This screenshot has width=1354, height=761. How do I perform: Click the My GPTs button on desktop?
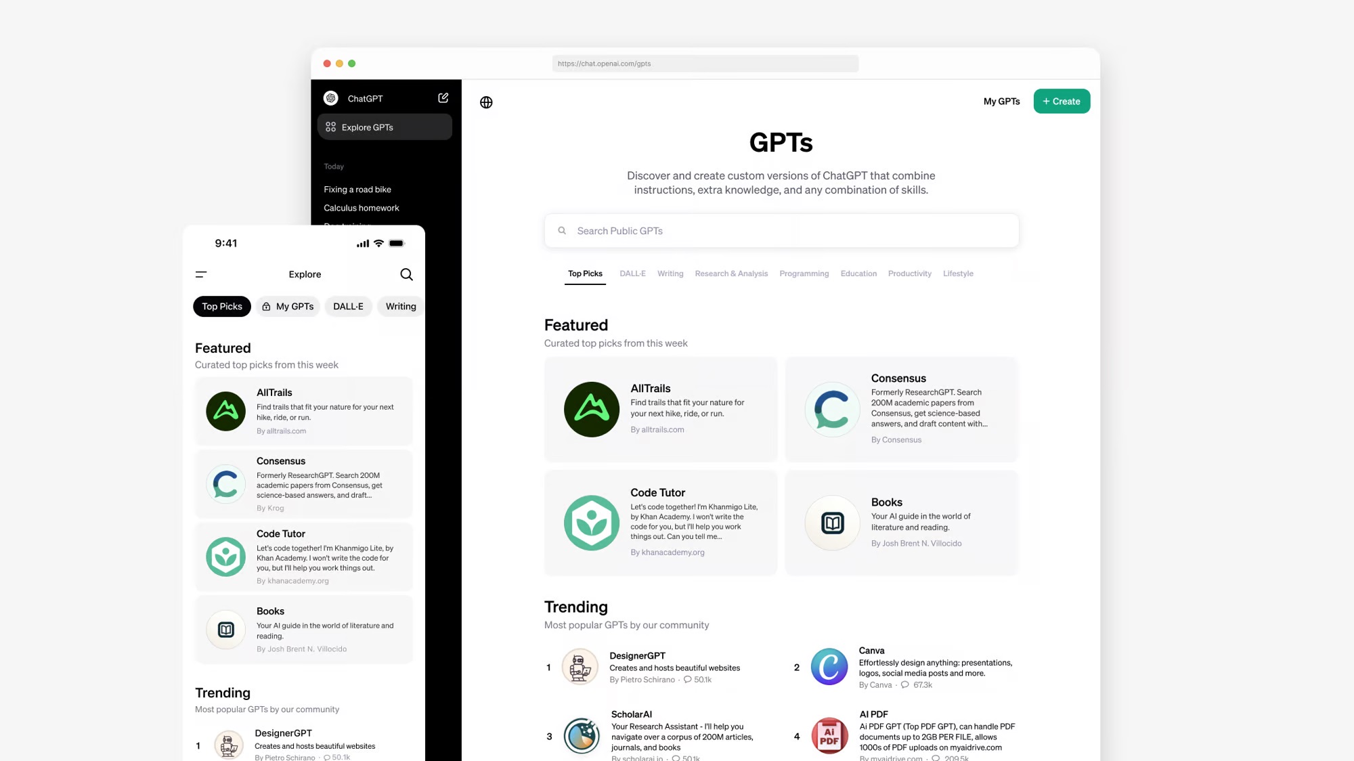[1001, 100]
